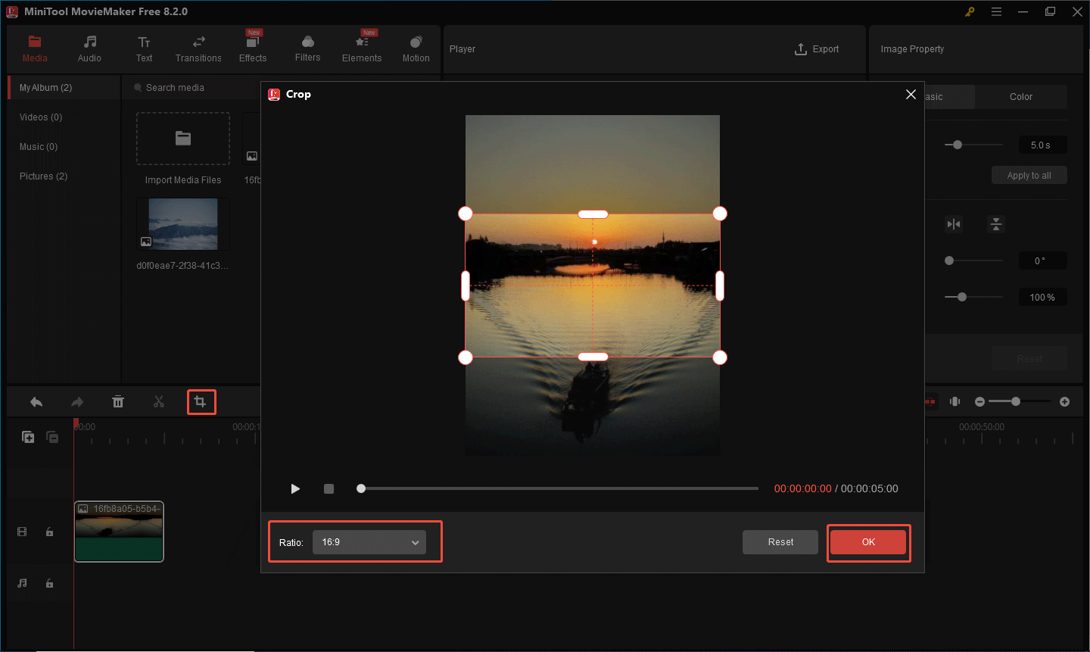Screen dimensions: 1090x652
Task: Click the Crop tool icon
Action: tap(200, 401)
